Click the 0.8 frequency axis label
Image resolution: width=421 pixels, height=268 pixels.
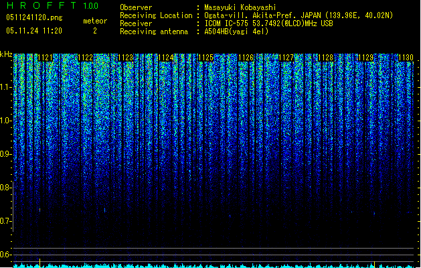pos(6,188)
